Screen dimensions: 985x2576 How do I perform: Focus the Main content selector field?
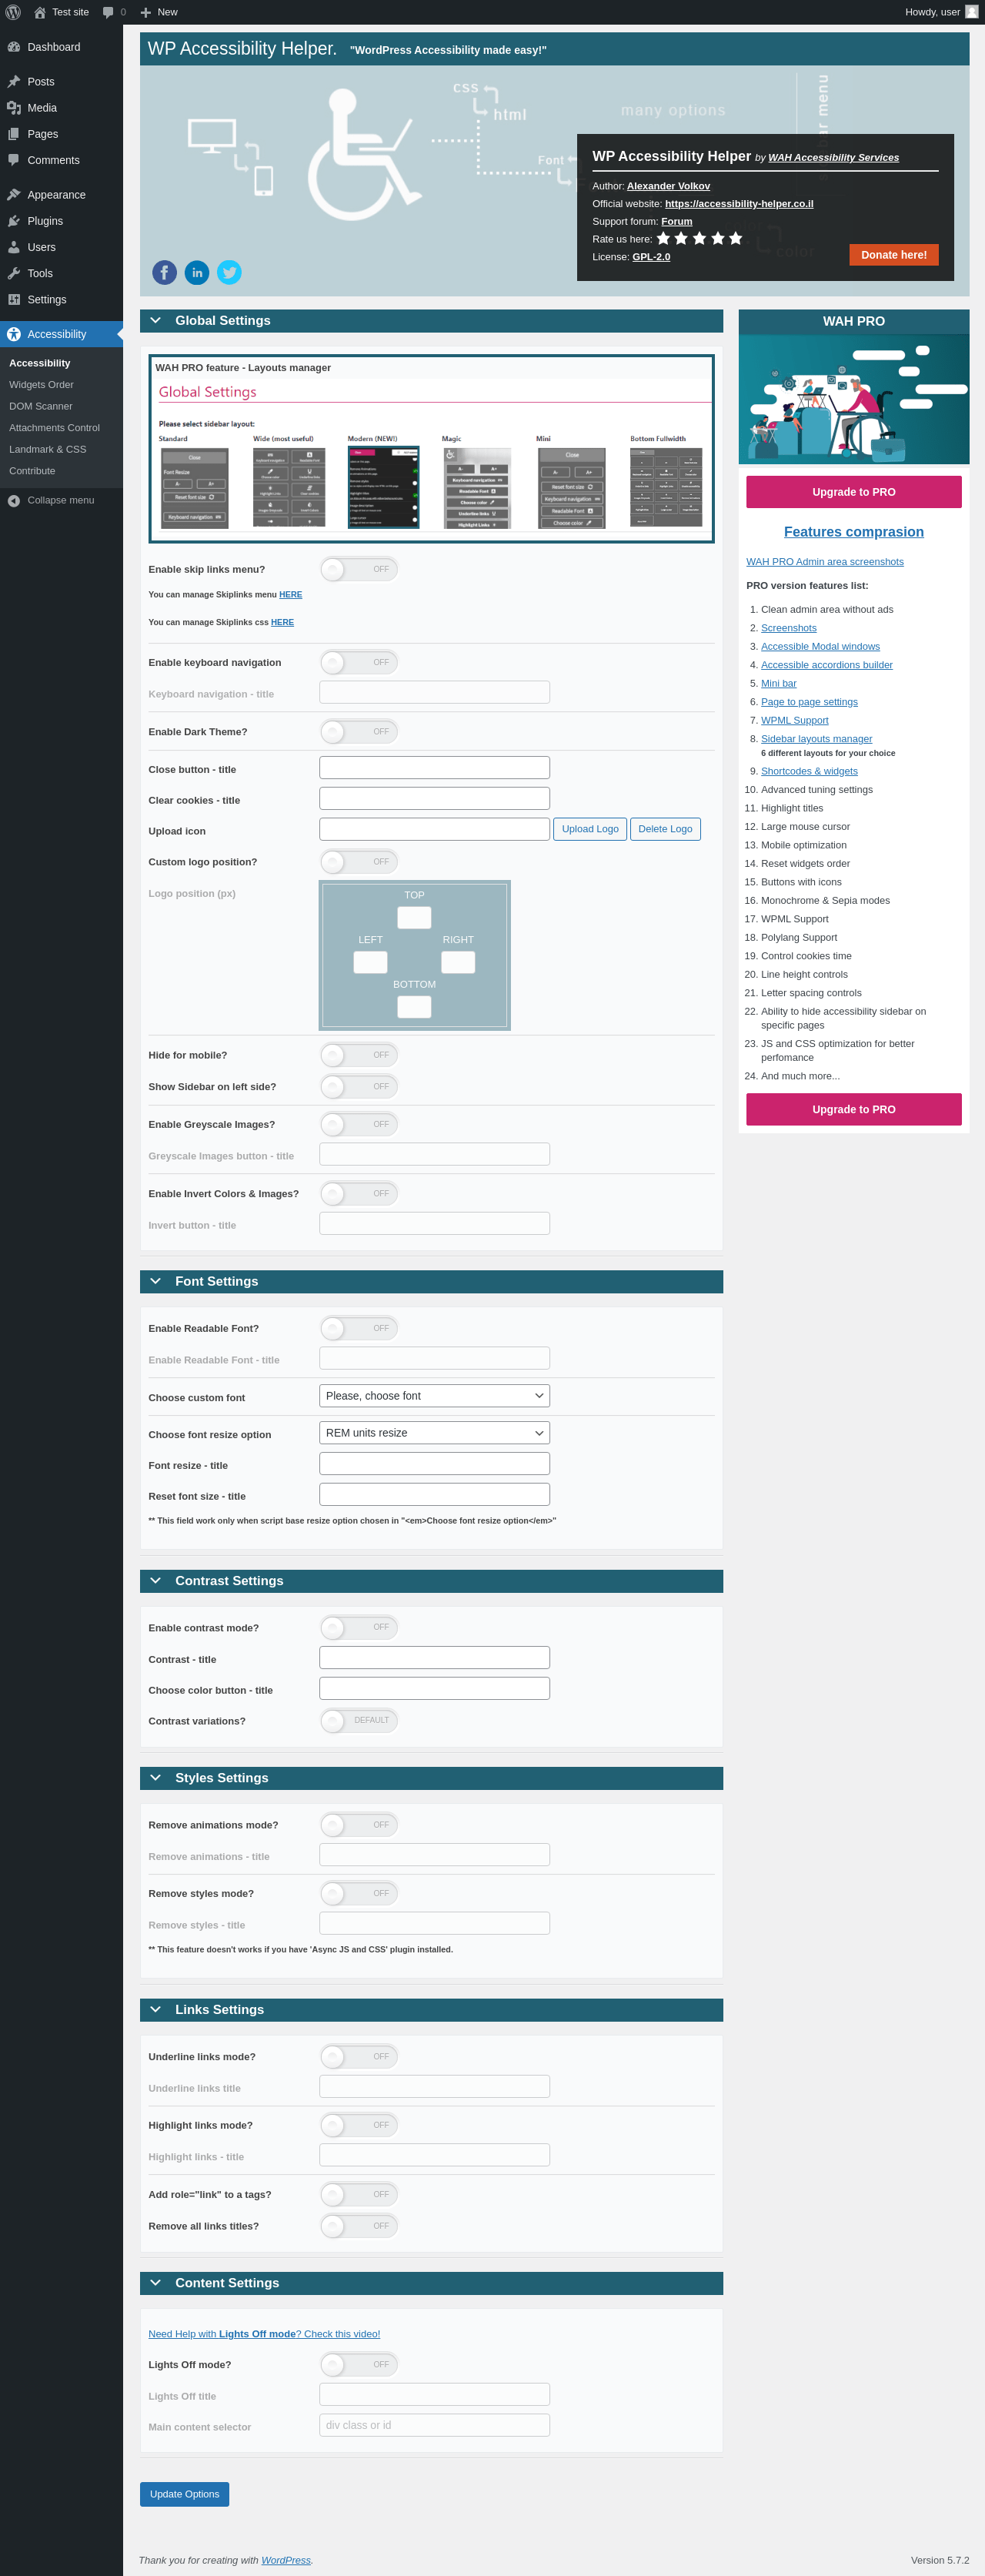tap(434, 2425)
